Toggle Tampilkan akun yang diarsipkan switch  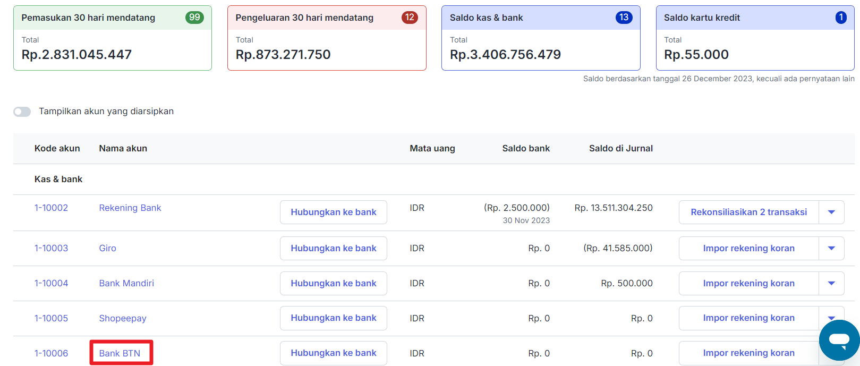tap(22, 112)
